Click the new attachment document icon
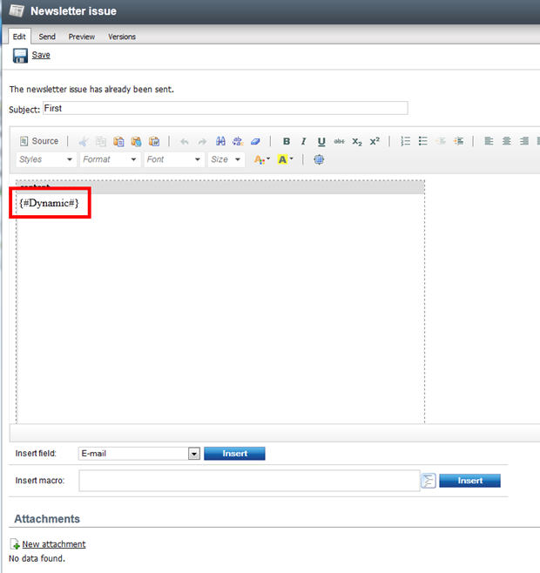This screenshot has height=573, width=540. point(15,543)
